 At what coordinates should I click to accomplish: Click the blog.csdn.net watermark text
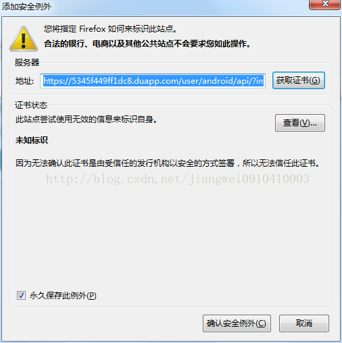point(178,179)
